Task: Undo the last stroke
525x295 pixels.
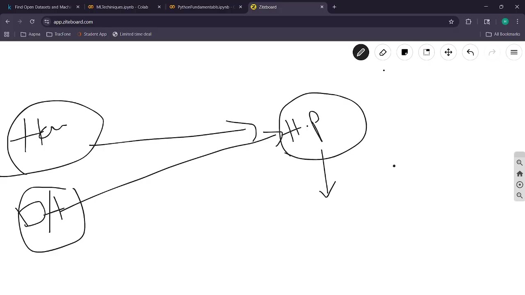Action: click(470, 52)
